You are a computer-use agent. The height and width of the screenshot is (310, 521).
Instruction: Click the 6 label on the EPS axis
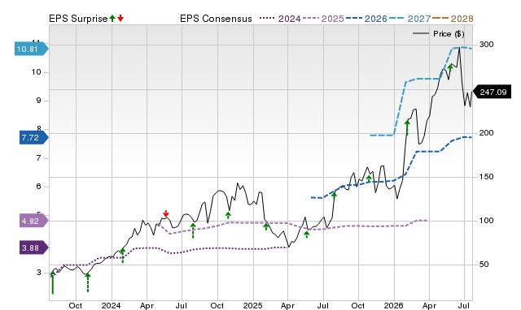pyautogui.click(x=38, y=187)
